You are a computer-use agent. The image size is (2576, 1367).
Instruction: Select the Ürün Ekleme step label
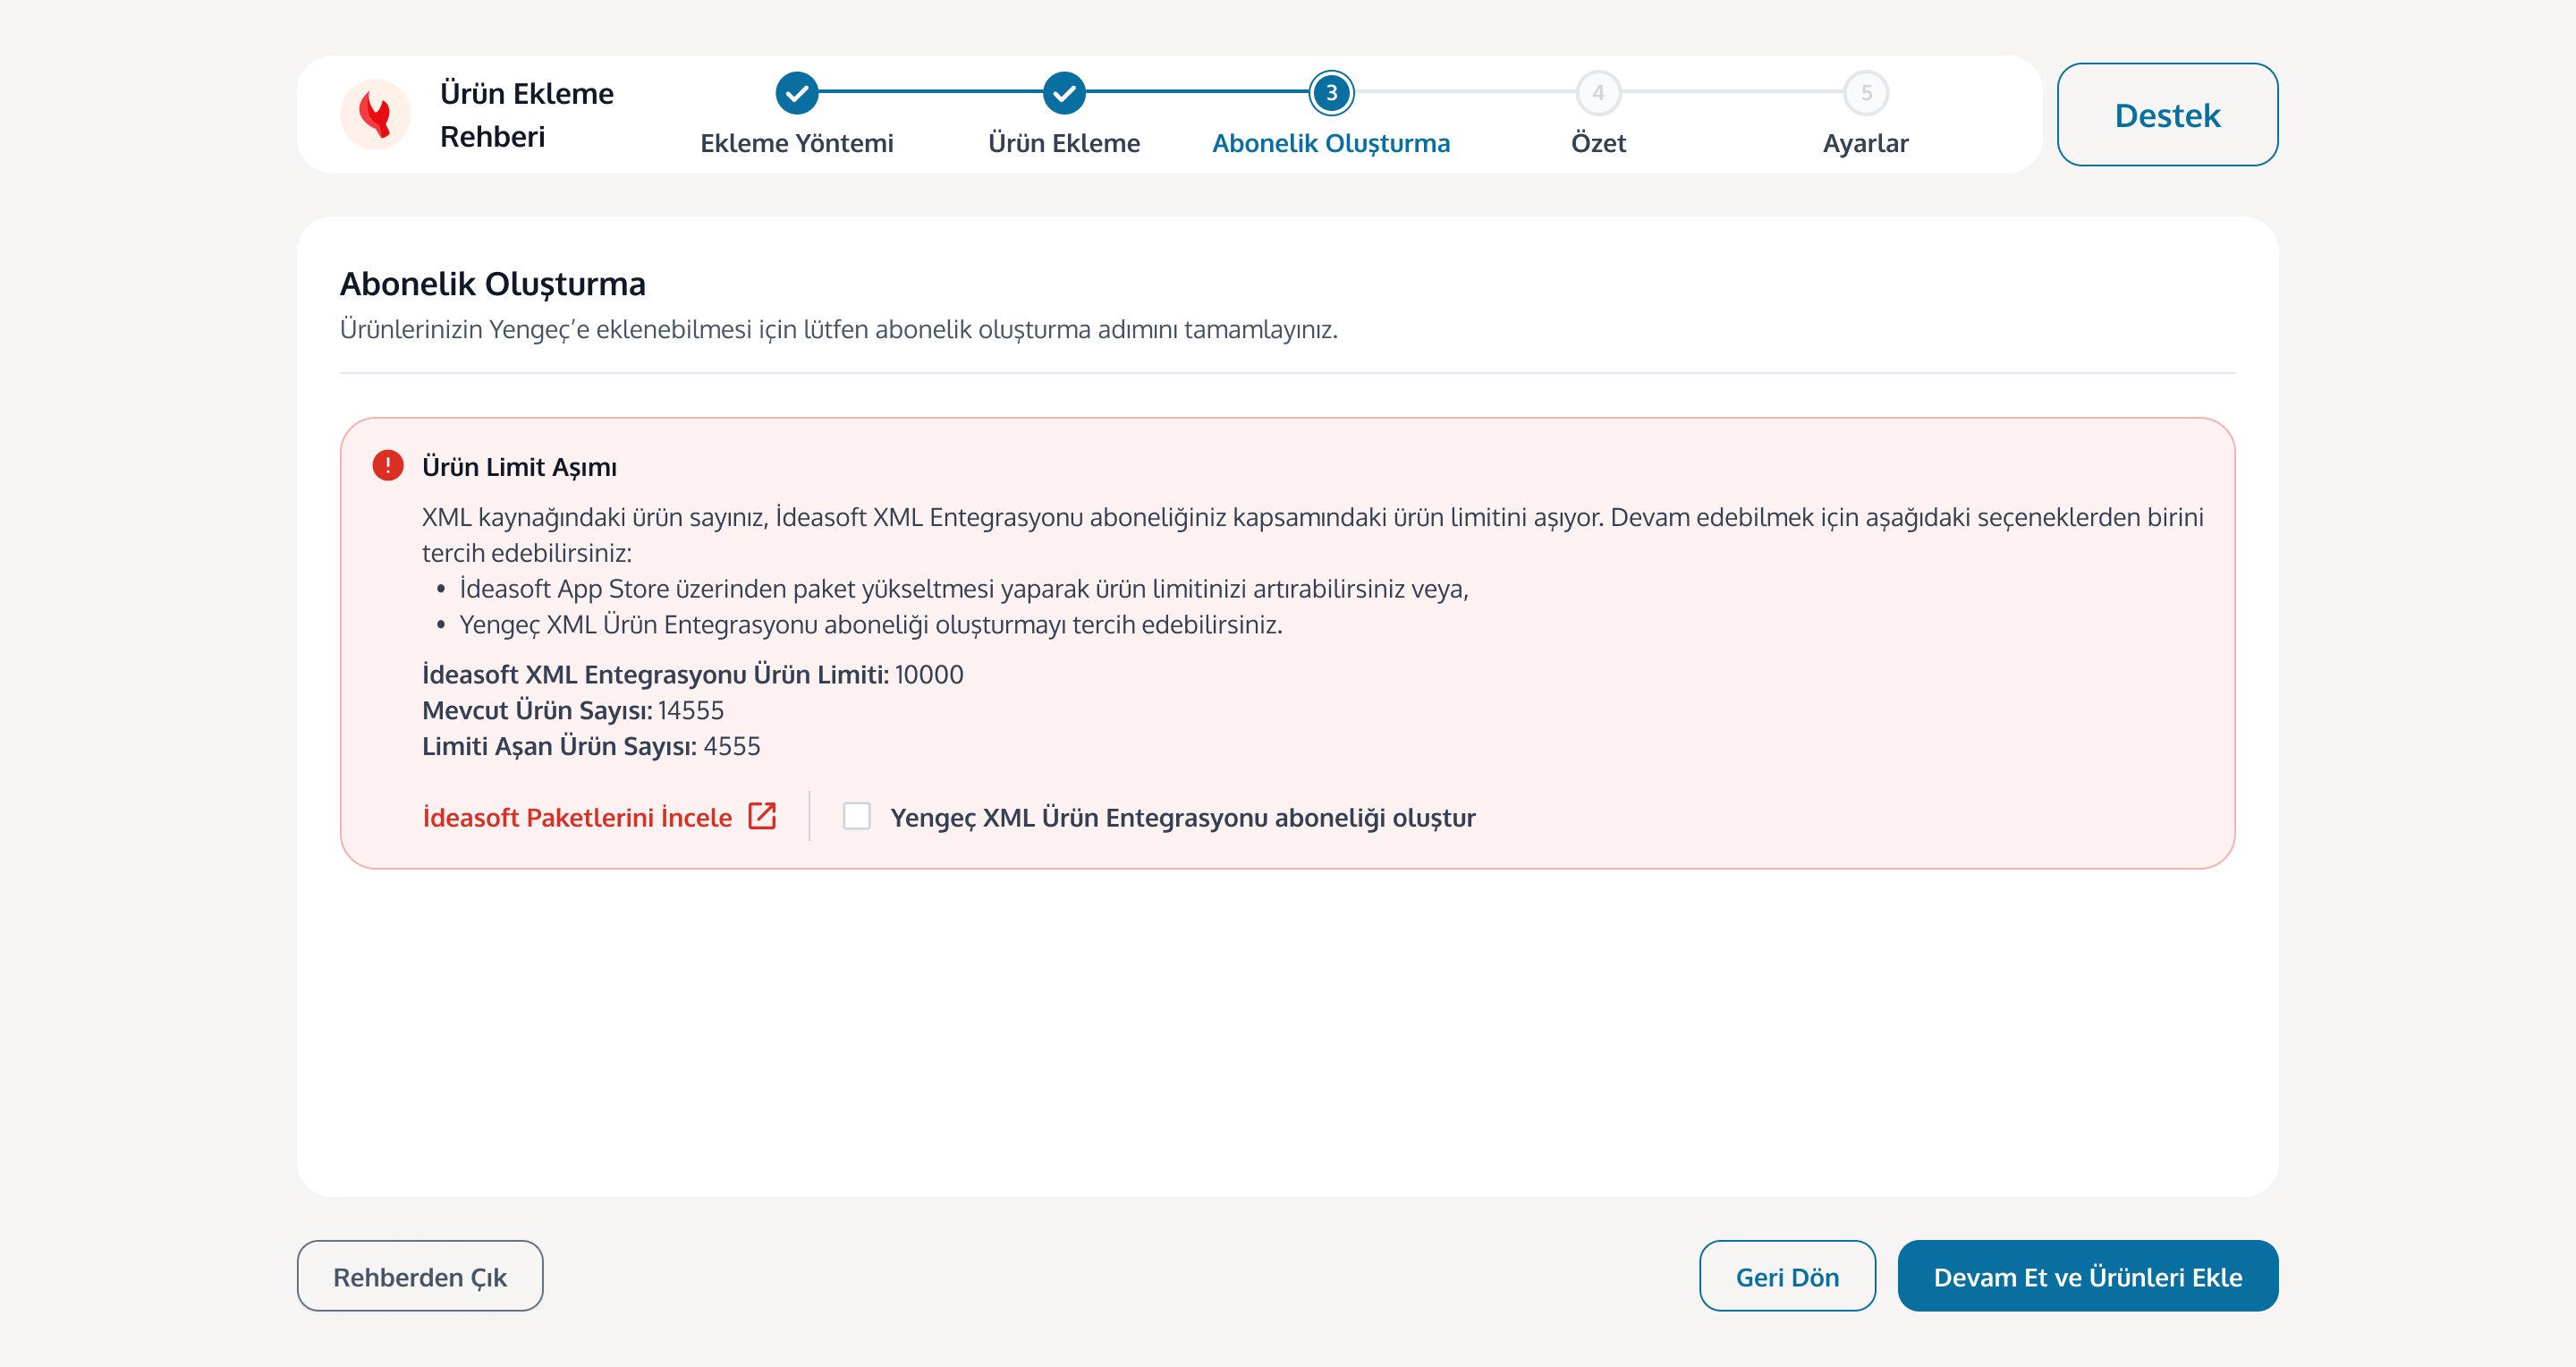(x=1064, y=143)
